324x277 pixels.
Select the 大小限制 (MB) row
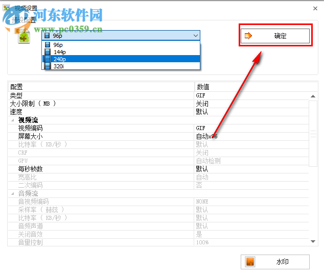(x=158, y=104)
